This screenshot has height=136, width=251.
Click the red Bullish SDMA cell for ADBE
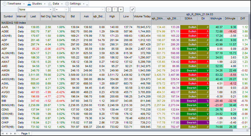tap(189, 31)
